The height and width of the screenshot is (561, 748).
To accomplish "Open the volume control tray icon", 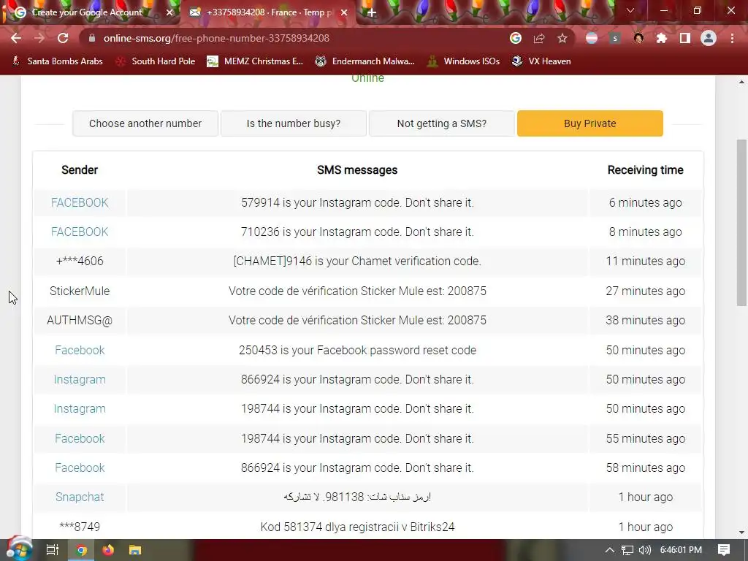I will (644, 550).
